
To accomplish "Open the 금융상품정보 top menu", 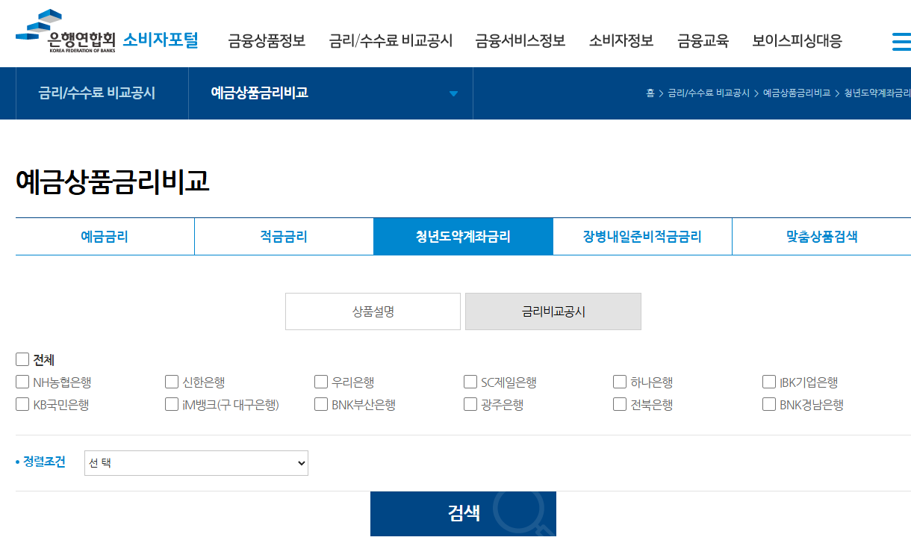I will [267, 41].
